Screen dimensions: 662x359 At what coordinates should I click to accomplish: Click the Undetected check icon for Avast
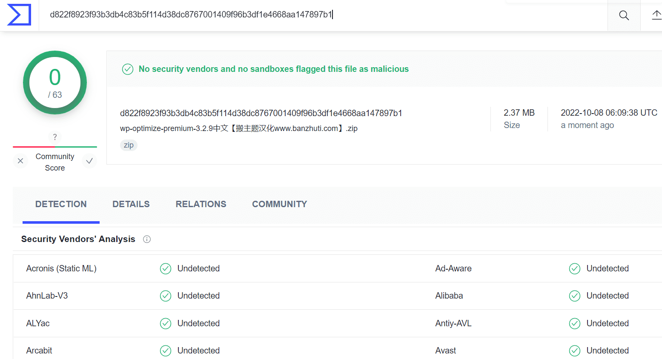(x=575, y=350)
